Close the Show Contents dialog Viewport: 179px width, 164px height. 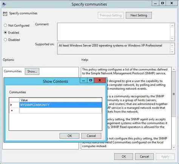tap(100, 80)
